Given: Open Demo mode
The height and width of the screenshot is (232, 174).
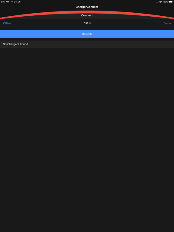Looking at the screenshot, I should coord(167,23).
